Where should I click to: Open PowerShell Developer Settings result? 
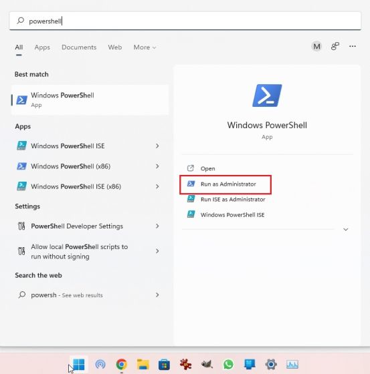pos(90,226)
